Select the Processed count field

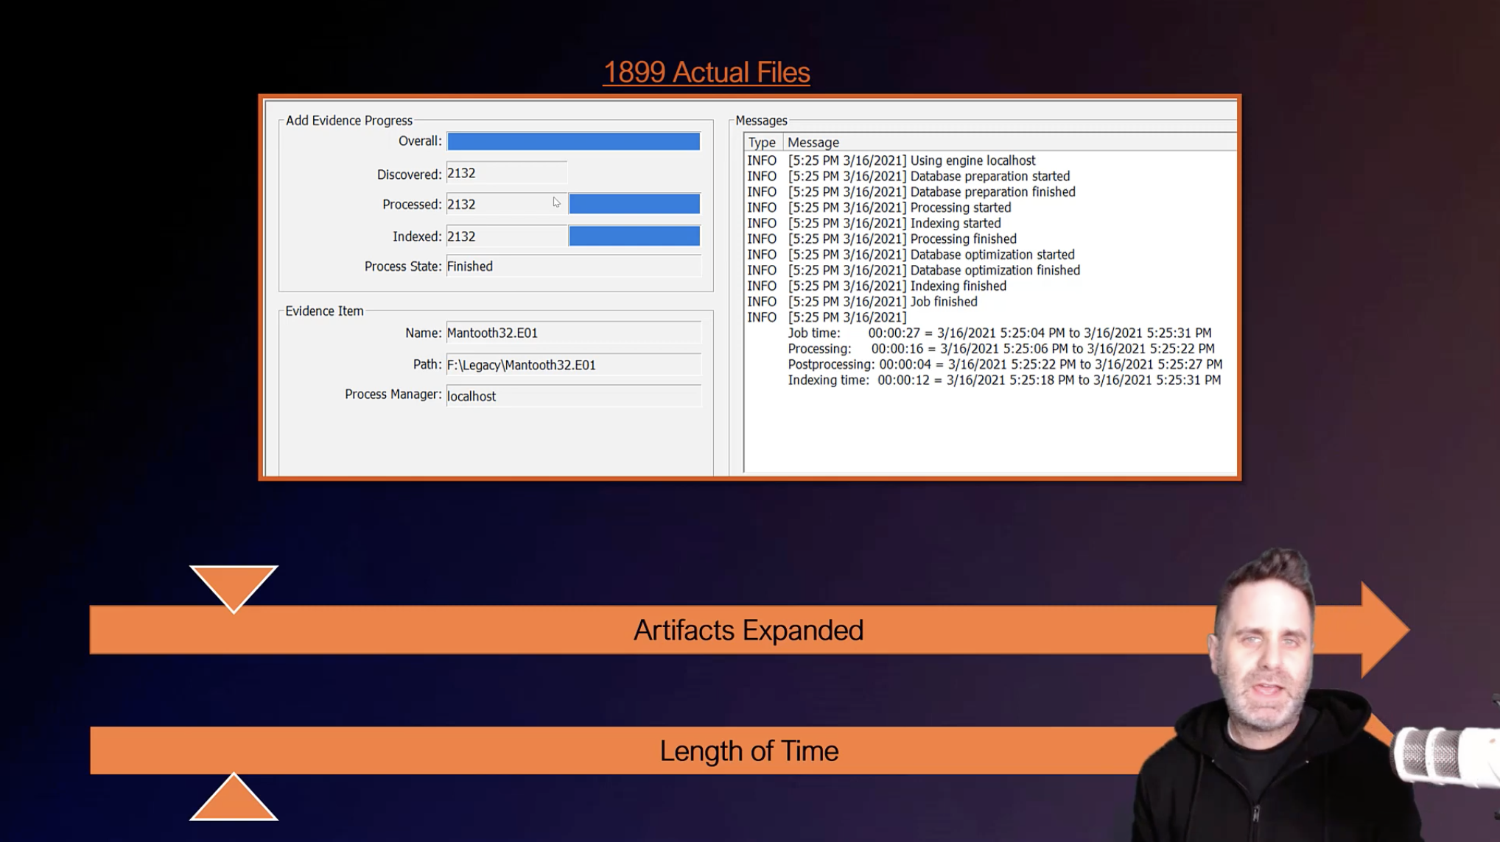tap(506, 204)
